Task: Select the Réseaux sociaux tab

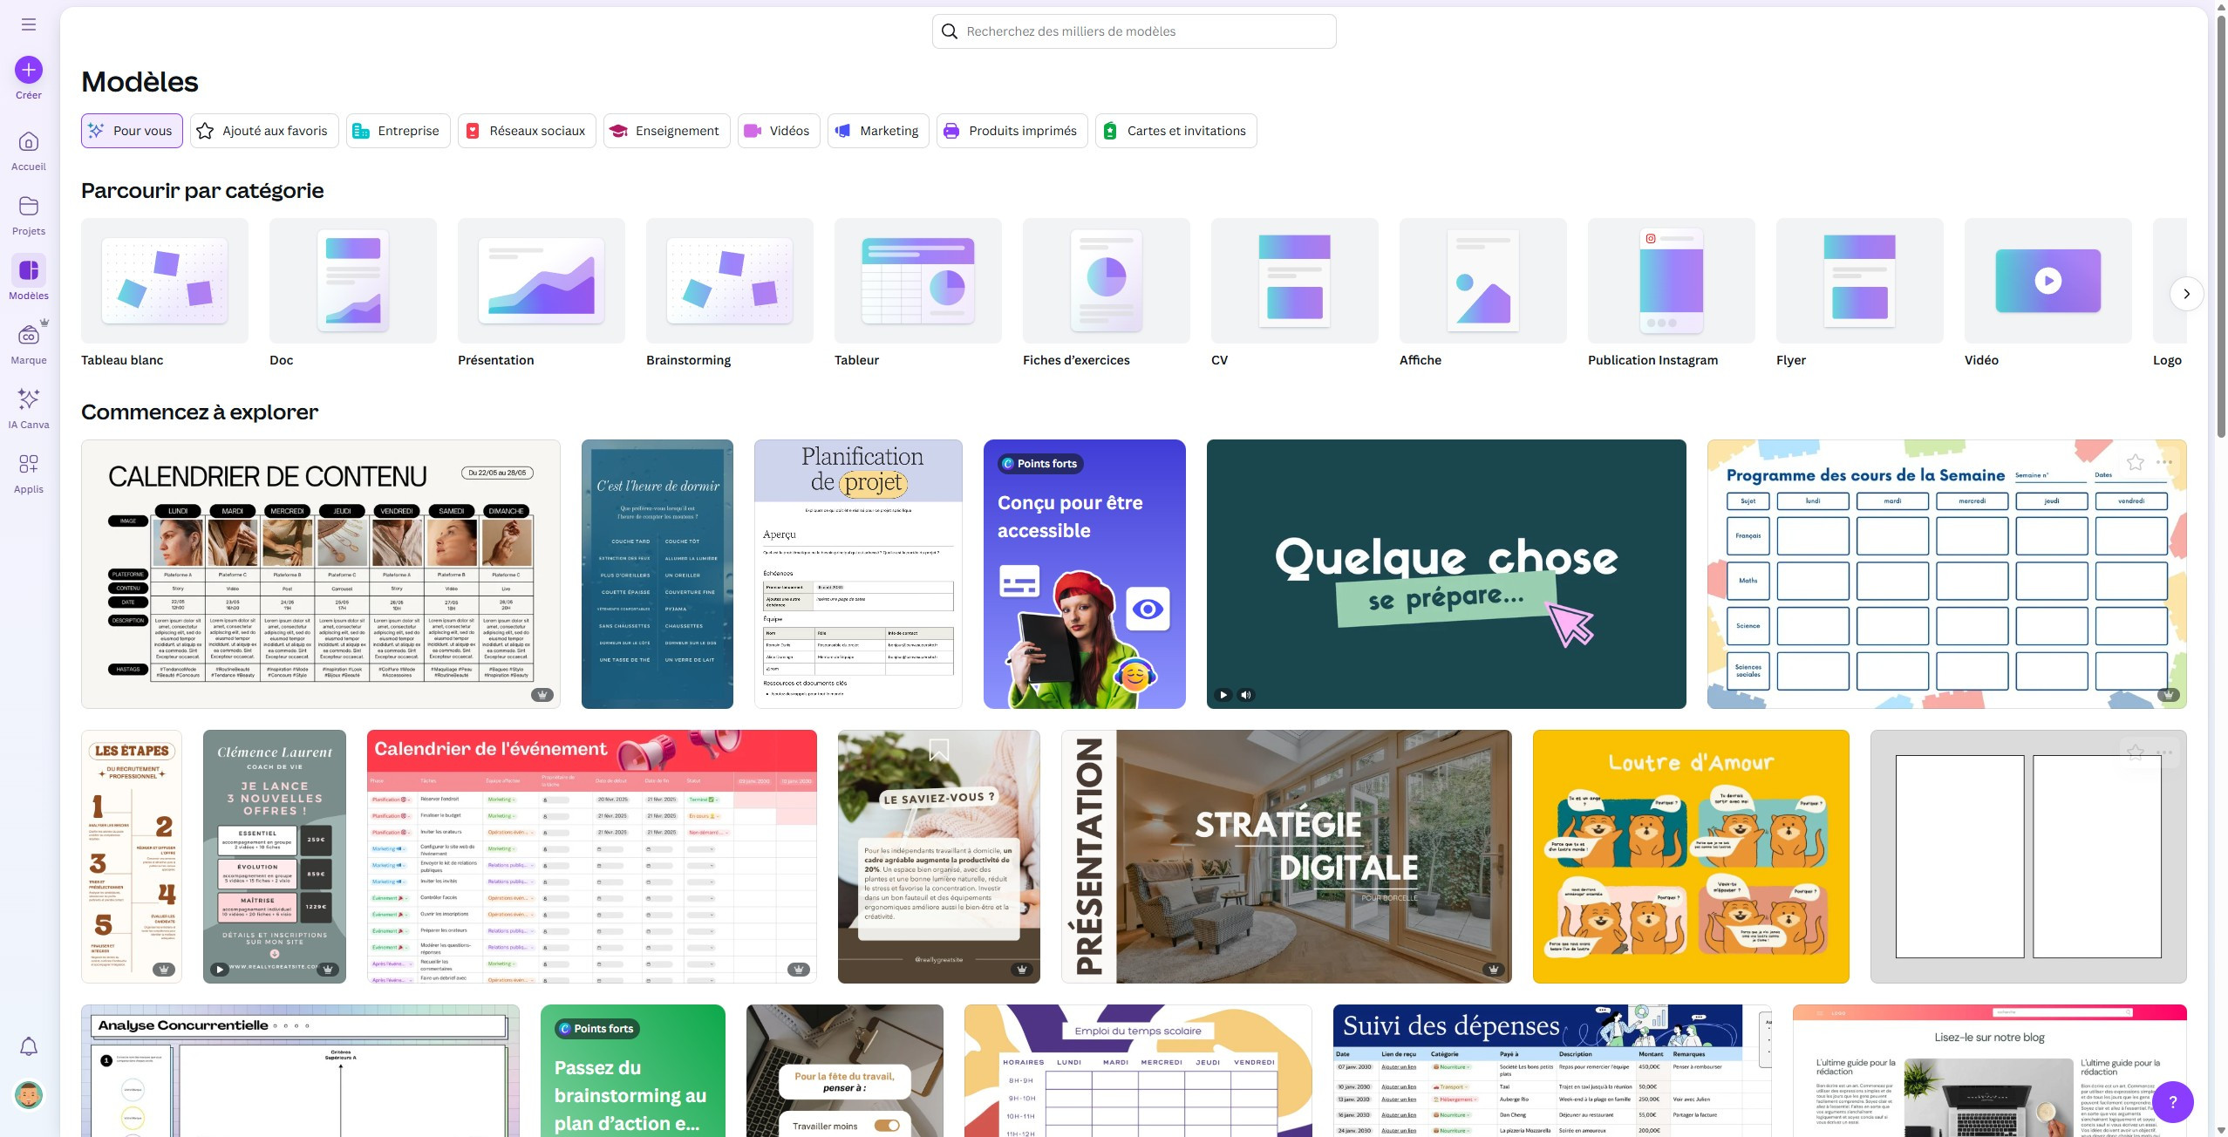Action: point(527,131)
